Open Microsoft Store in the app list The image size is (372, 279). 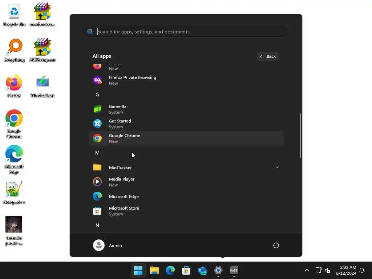tap(186, 211)
